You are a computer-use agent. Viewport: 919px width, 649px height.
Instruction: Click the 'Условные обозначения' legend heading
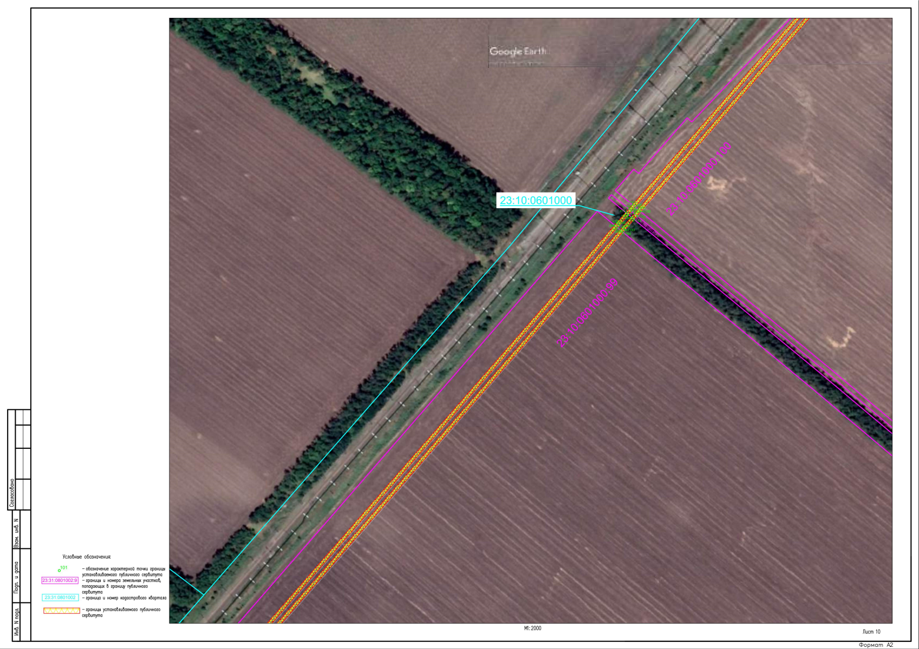(x=87, y=557)
